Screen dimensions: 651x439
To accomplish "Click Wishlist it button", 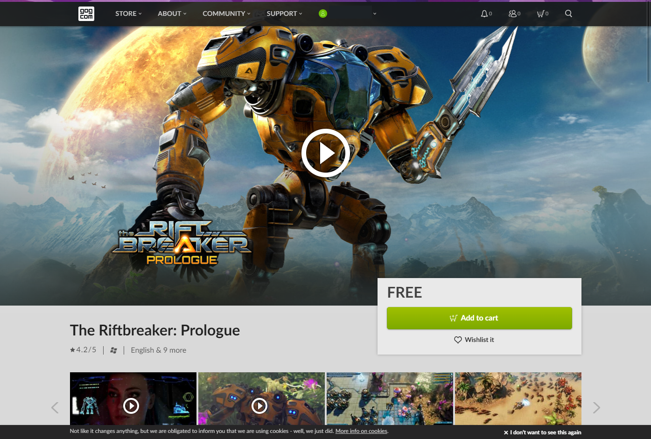I will click(474, 340).
